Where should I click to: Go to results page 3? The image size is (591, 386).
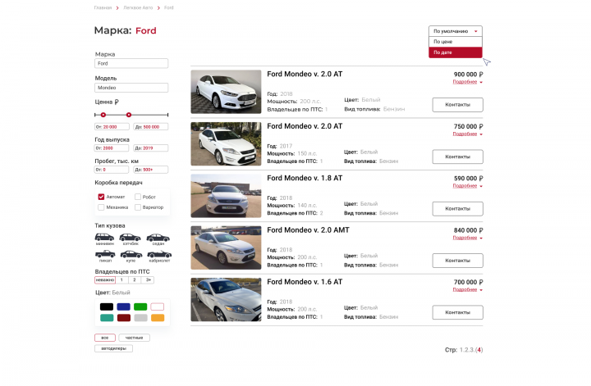pos(471,350)
